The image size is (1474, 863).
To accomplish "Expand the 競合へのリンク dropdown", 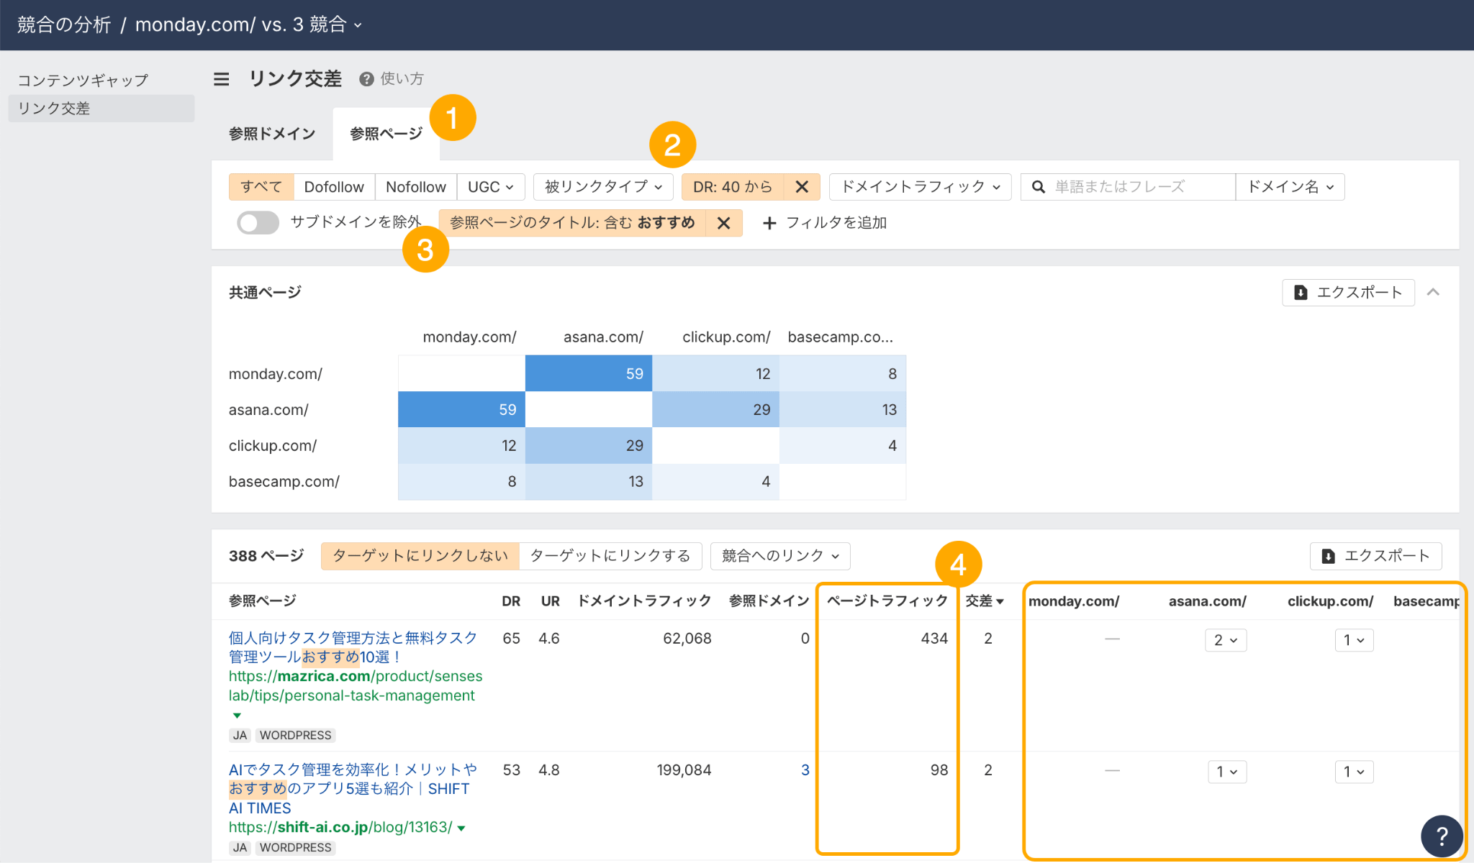I will click(779, 556).
